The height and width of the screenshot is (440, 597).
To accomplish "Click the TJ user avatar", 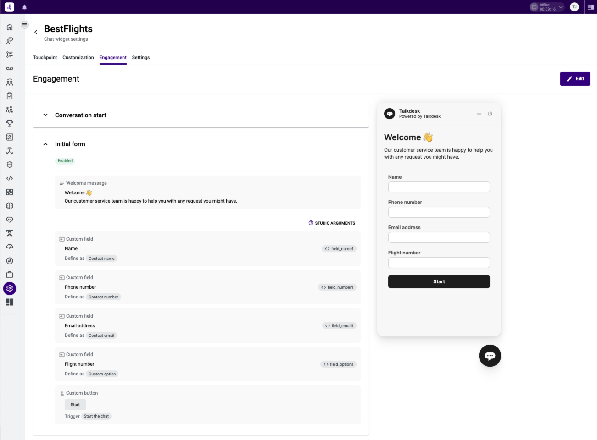I will (575, 7).
